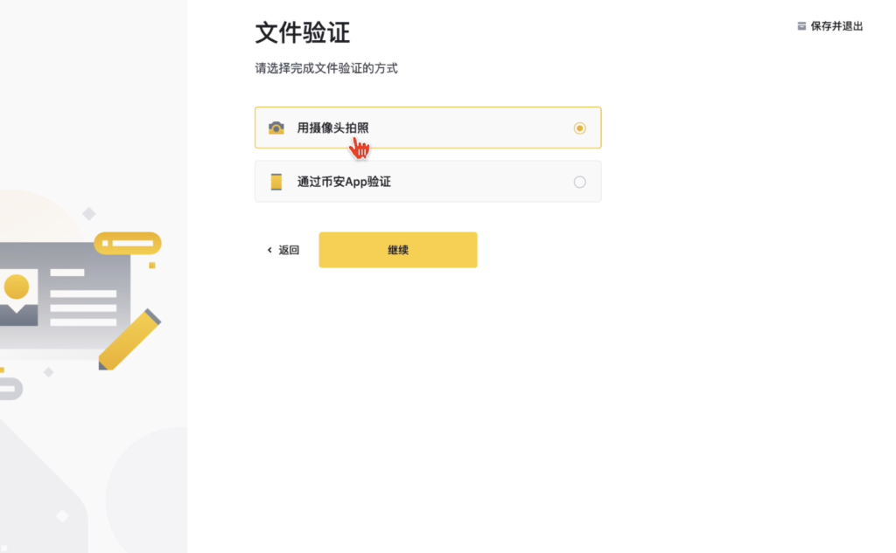Click the small gray diamond above the ID illustration
Image resolution: width=896 pixels, height=553 pixels.
tap(89, 213)
